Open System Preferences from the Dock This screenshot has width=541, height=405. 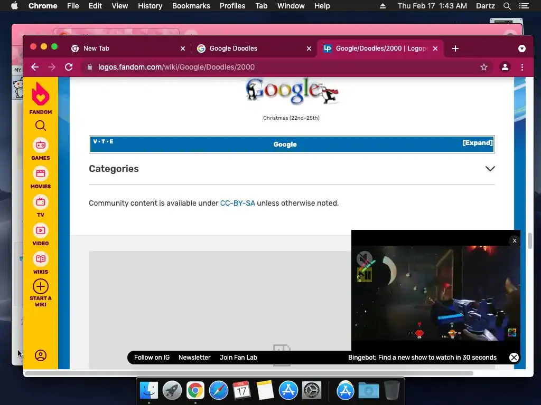pos(312,391)
